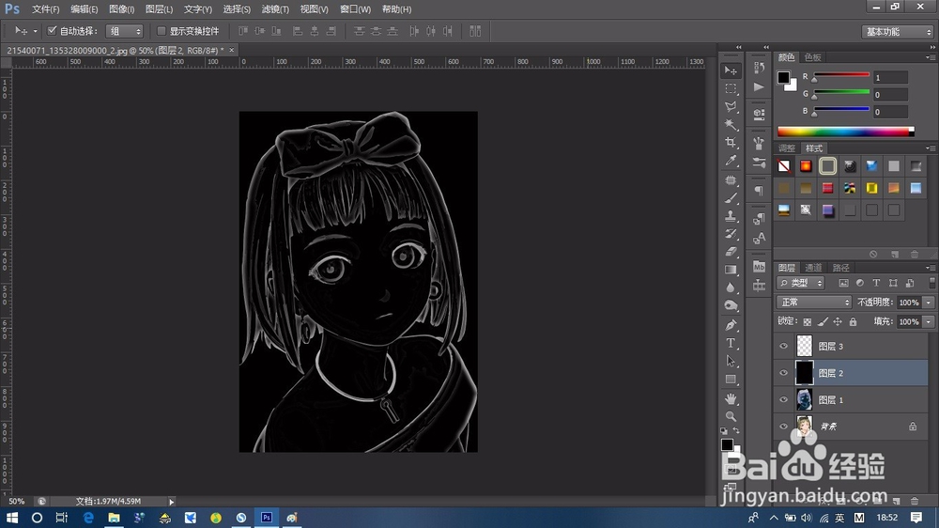The image size is (939, 528).
Task: Toggle lock all padlock icon
Action: 853,322
